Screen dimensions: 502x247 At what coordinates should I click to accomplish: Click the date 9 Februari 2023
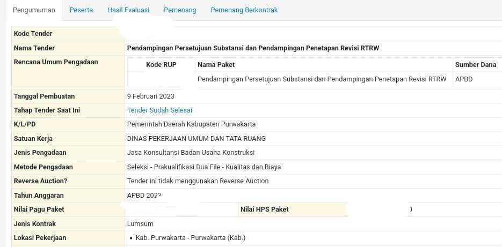coord(151,96)
